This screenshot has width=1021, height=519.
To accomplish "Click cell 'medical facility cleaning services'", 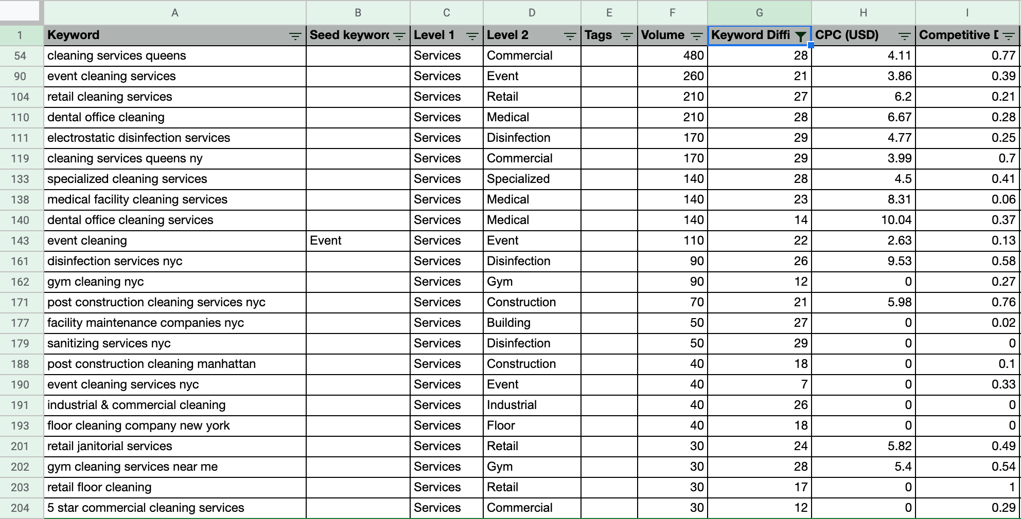I will [x=175, y=200].
